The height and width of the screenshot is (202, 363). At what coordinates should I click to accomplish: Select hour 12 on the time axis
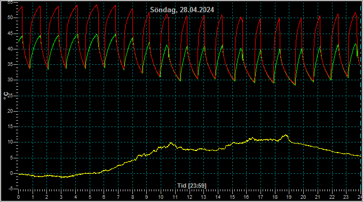[x=190, y=197]
